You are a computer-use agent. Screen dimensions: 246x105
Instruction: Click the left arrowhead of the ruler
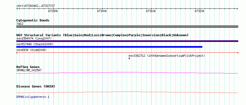(17, 9)
